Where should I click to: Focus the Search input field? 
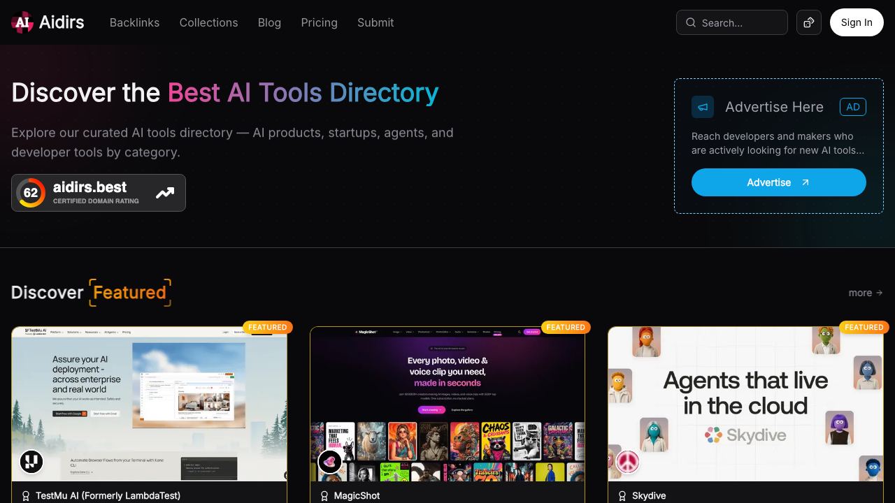pyautogui.click(x=732, y=22)
